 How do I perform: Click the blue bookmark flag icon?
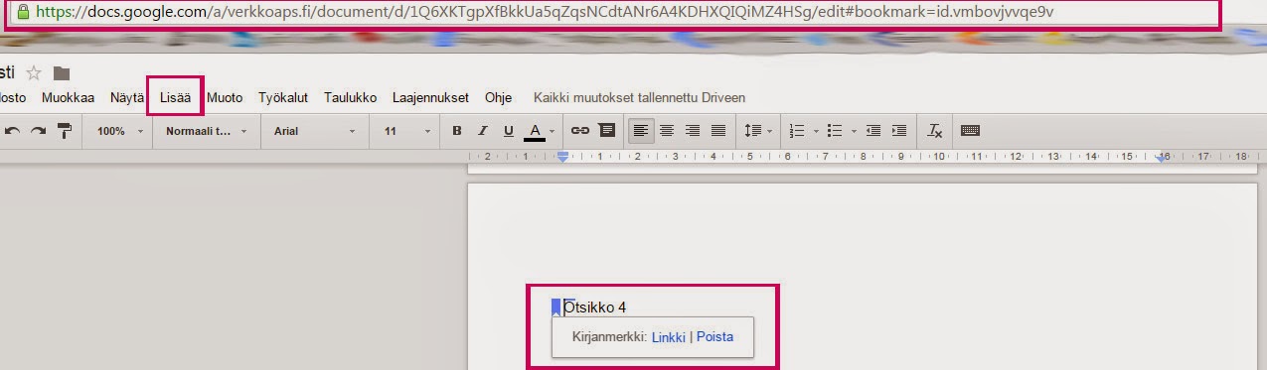(556, 308)
